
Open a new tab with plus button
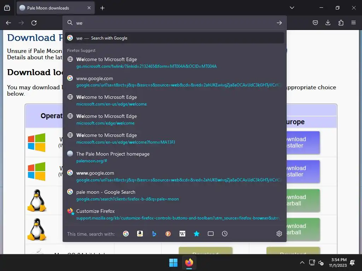[102, 8]
